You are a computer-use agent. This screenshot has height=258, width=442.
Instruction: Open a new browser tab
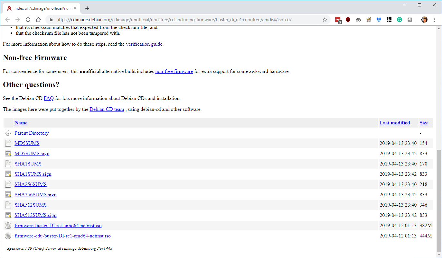pyautogui.click(x=87, y=8)
